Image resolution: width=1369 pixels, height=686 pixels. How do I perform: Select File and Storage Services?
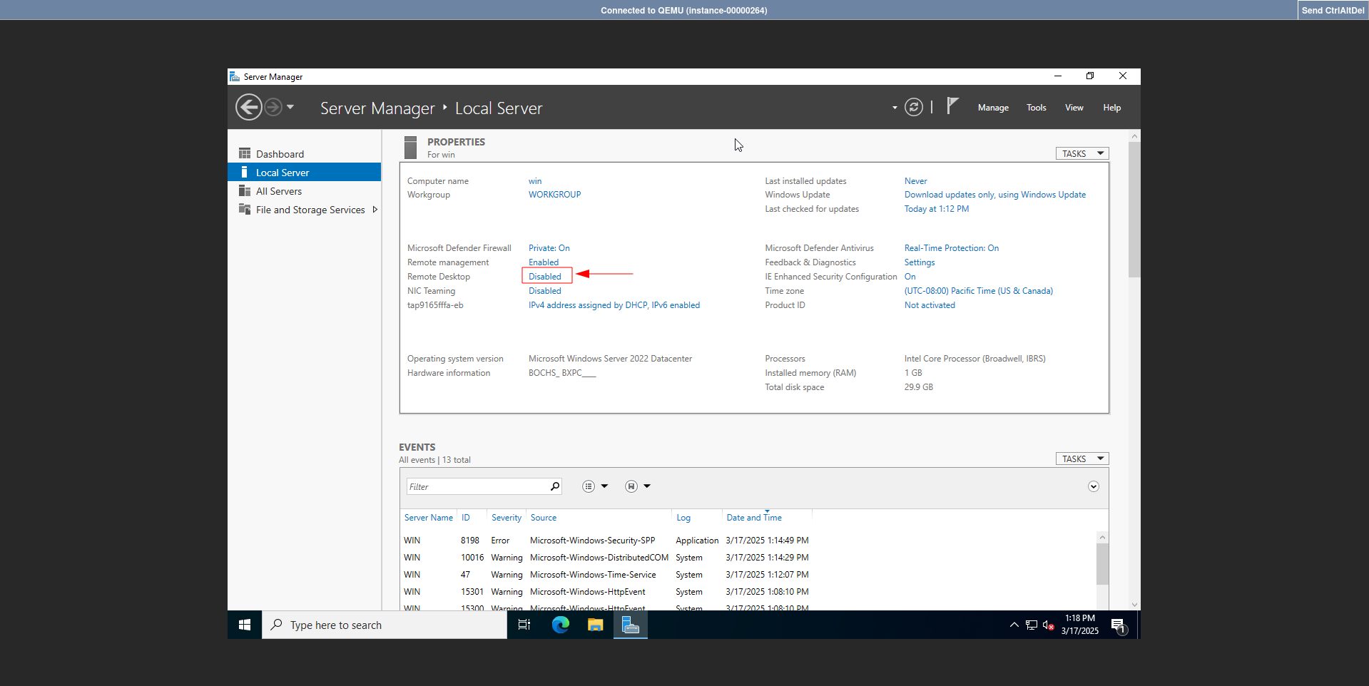click(x=304, y=210)
